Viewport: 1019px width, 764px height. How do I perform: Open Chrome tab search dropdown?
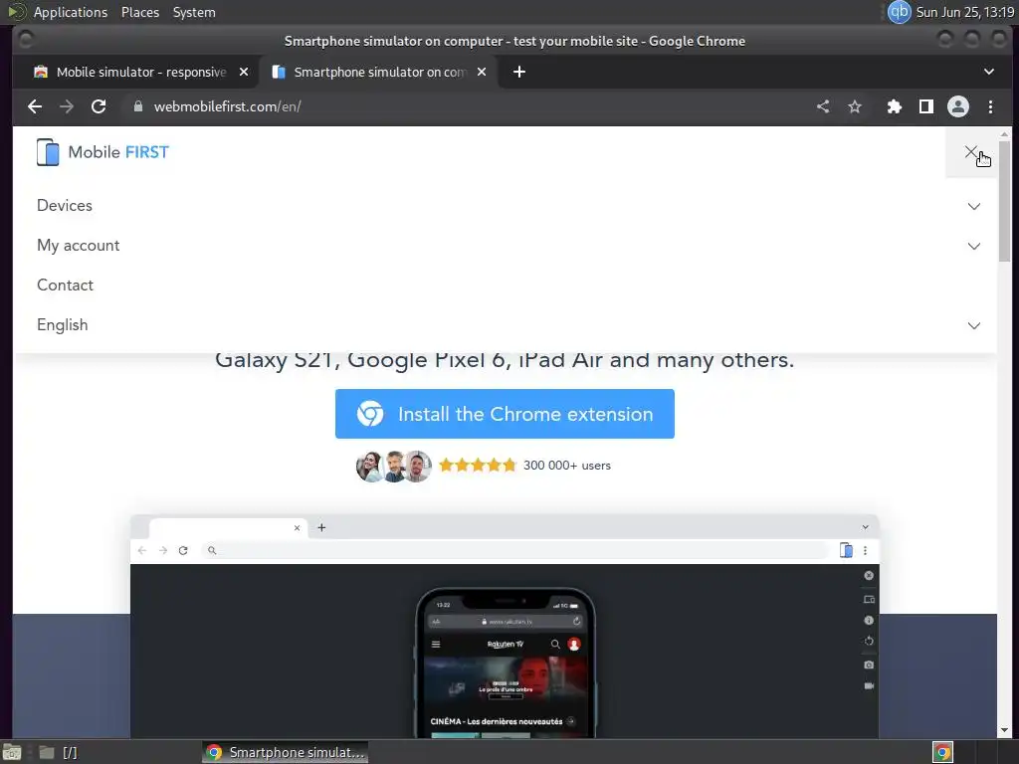[x=989, y=72]
